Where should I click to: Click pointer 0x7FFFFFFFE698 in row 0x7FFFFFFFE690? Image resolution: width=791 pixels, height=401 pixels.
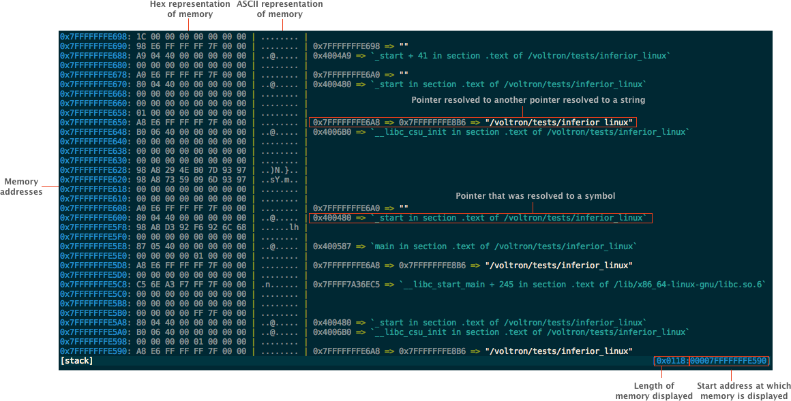click(346, 46)
